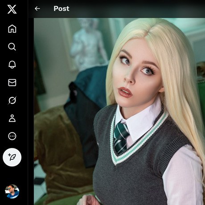Image resolution: width=205 pixels, height=205 pixels.
Task: Open the Search and Explore page
Action: [x=12, y=47]
